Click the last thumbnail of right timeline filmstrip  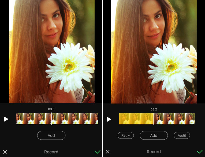(x=190, y=119)
